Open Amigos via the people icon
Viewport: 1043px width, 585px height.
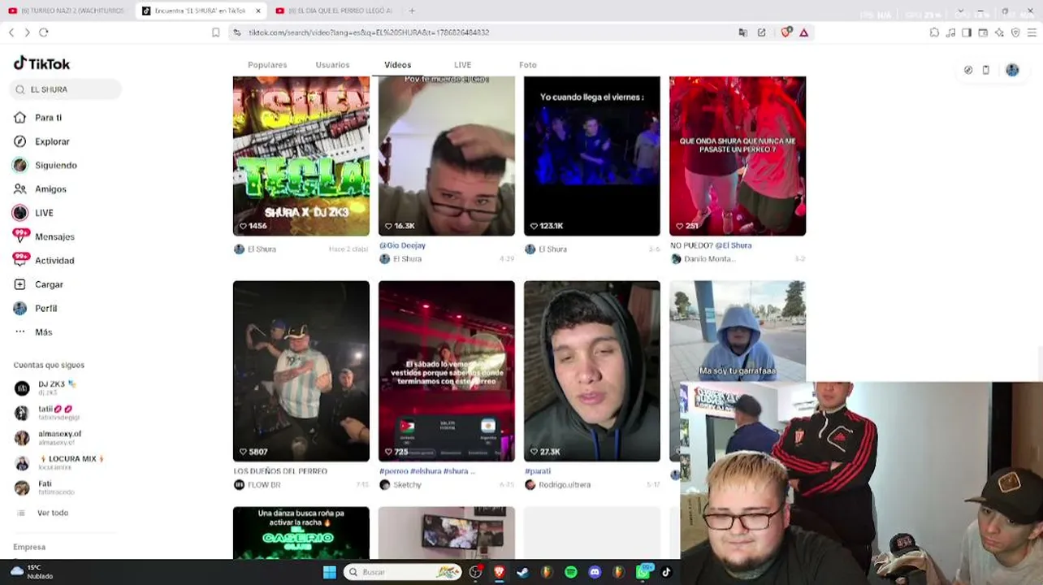[x=20, y=189]
